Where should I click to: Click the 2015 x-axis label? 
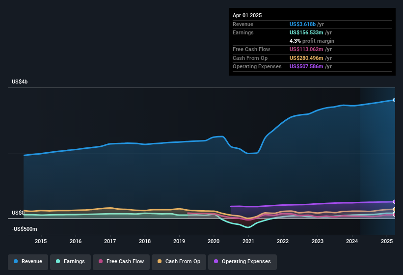tap(41, 241)
